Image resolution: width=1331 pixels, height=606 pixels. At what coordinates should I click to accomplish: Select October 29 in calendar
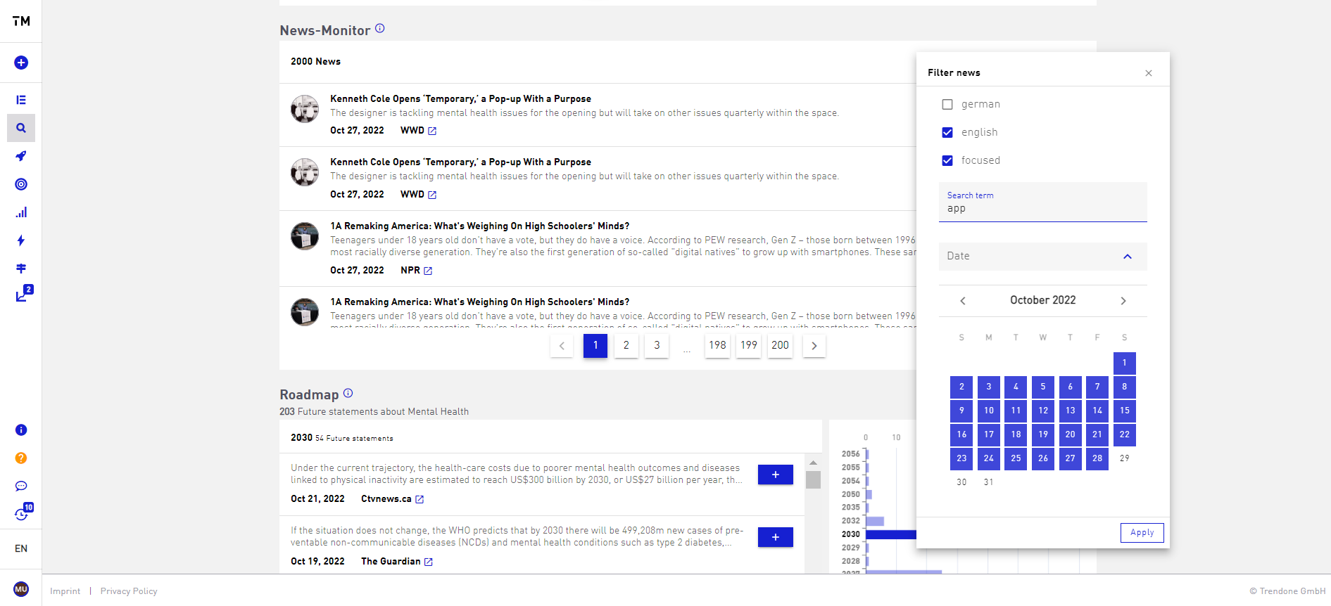[1125, 458]
